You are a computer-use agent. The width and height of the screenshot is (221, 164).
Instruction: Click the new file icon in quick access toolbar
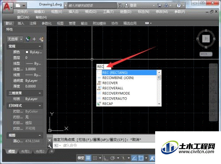pos(18,5)
